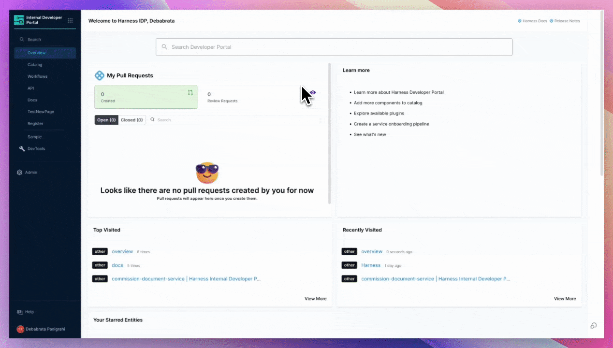Expand Top Visited with View More
Screen dimensions: 613x348
click(x=315, y=299)
